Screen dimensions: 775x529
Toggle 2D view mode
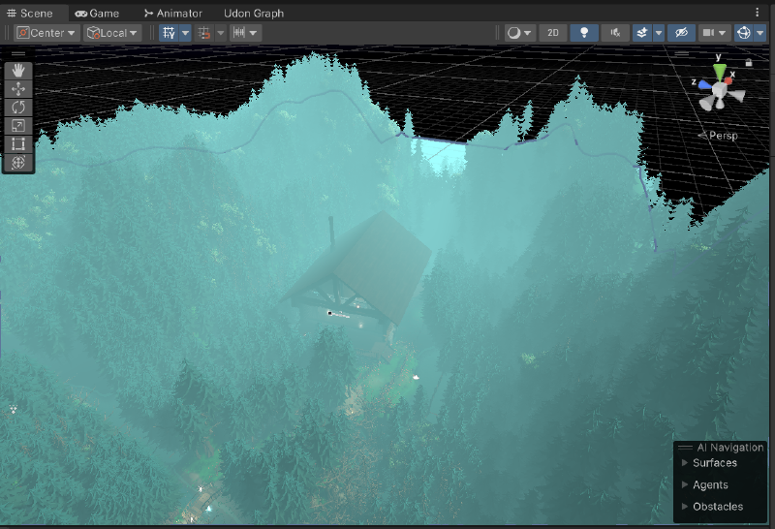552,33
